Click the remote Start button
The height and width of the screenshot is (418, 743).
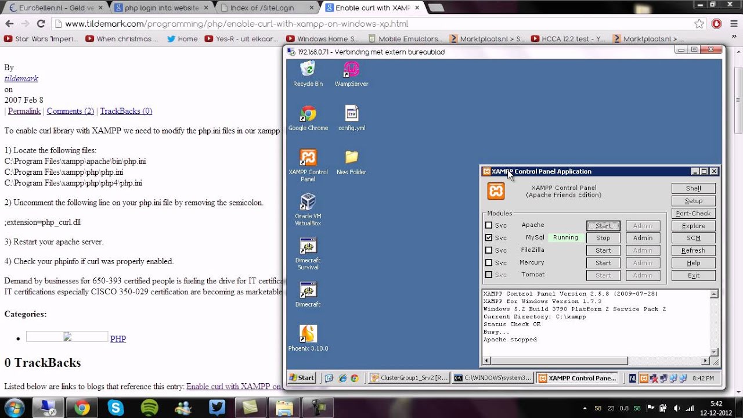coord(302,378)
